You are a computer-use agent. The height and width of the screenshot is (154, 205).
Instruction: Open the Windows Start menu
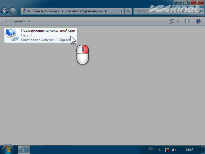click(8, 149)
